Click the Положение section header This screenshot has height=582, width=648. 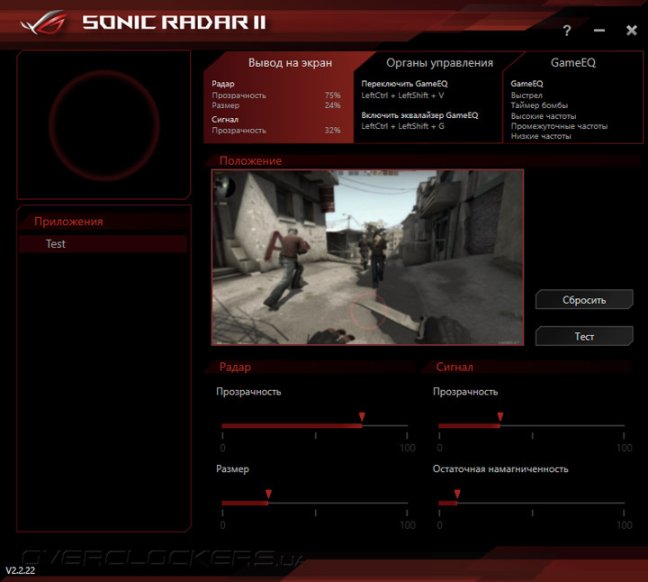click(250, 160)
